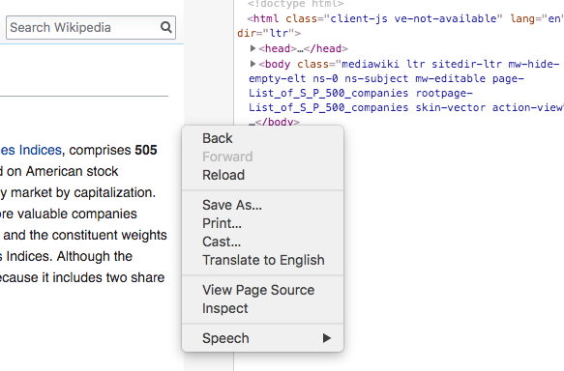Click the closing body tag line
The image size is (564, 371).
coord(275,122)
